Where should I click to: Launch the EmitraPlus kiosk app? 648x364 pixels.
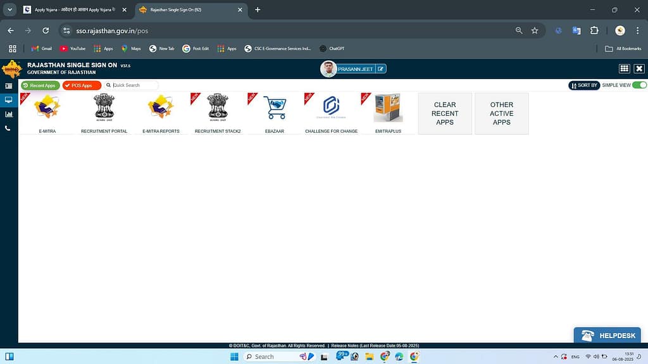[388, 108]
